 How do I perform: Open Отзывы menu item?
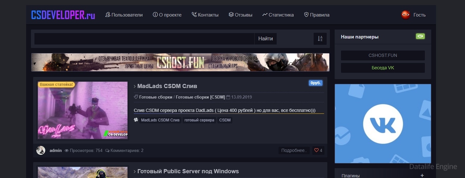[240, 15]
